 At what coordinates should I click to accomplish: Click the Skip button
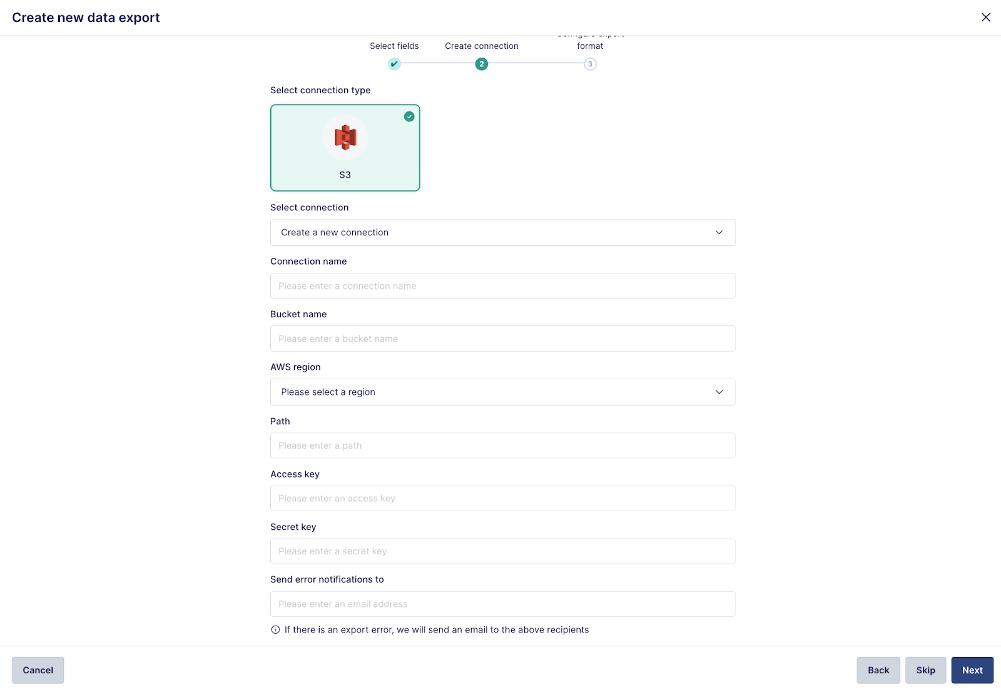pyautogui.click(x=926, y=669)
